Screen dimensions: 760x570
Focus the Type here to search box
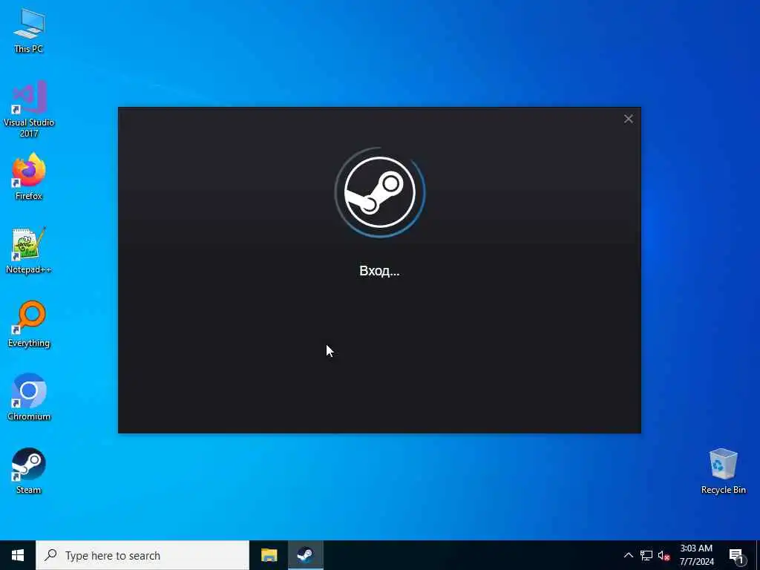tap(142, 555)
